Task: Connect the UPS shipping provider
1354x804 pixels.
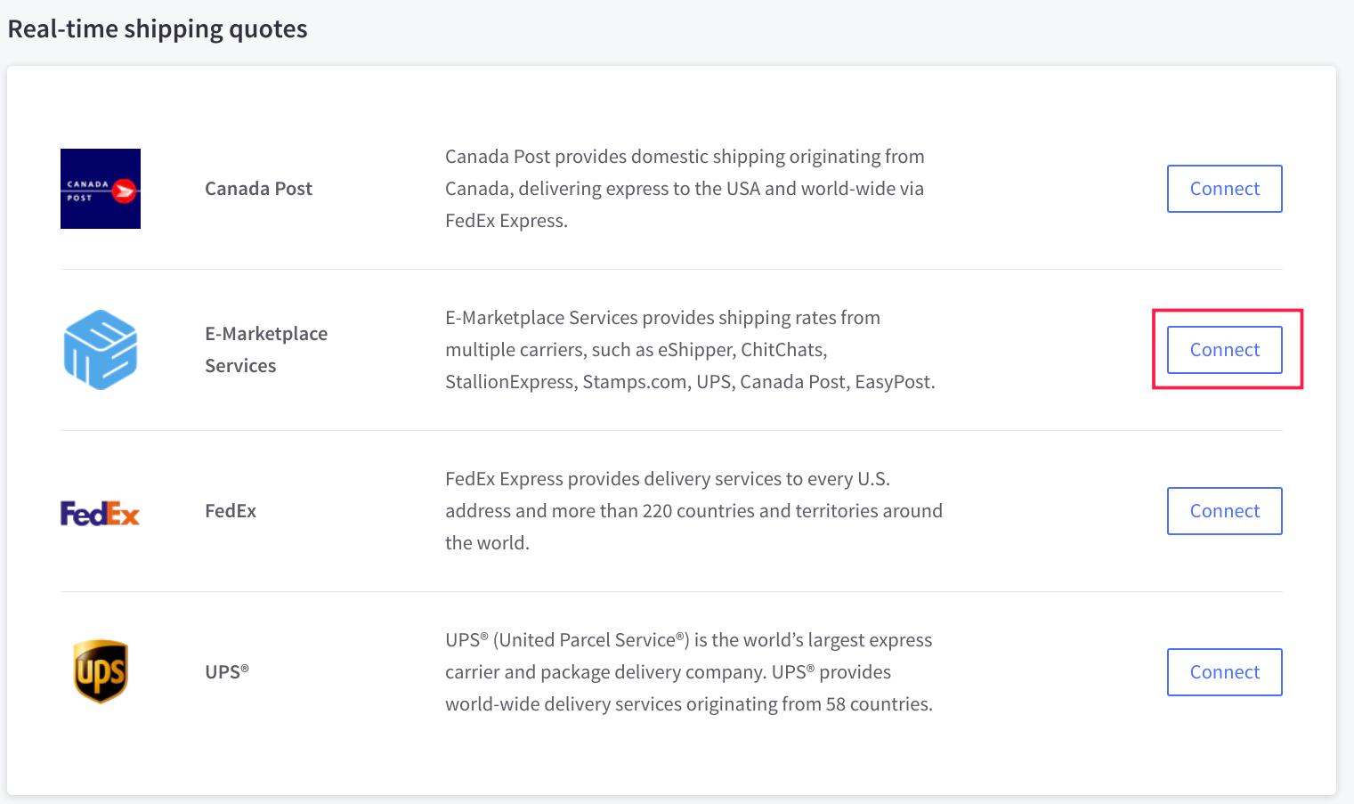Action: coord(1224,672)
